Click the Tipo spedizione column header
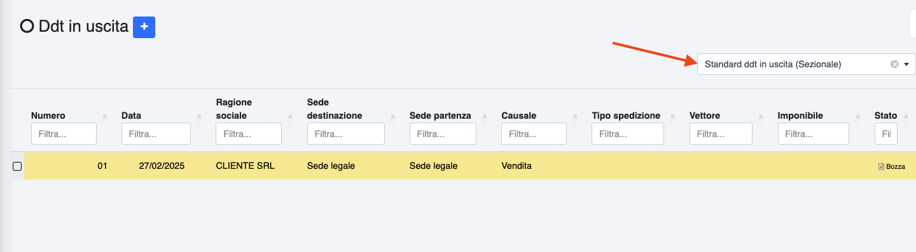This screenshot has height=252, width=916. point(626,116)
